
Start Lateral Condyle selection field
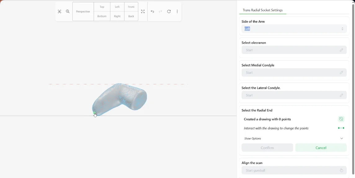[294, 95]
